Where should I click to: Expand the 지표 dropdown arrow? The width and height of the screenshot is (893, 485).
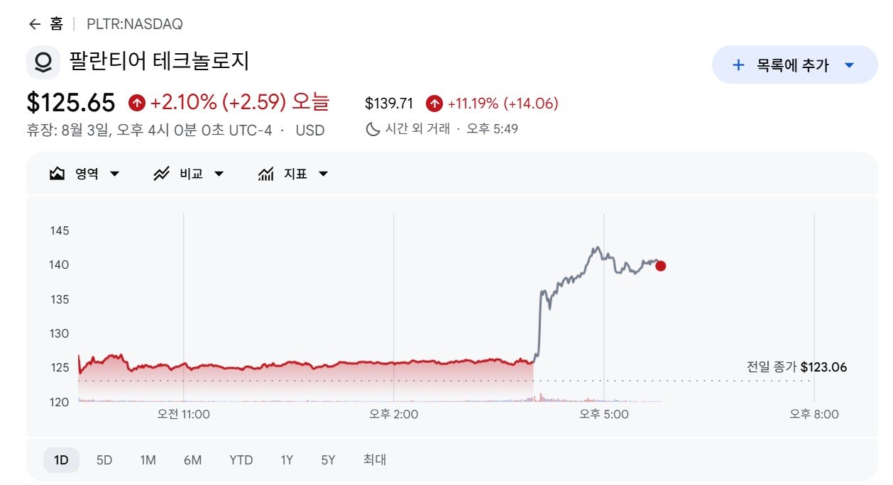click(323, 174)
